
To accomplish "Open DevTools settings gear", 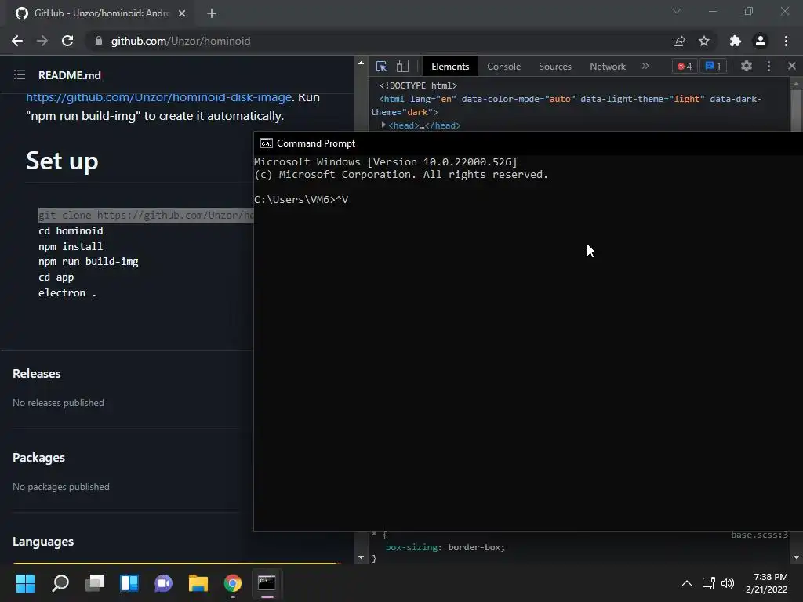I will [x=747, y=66].
